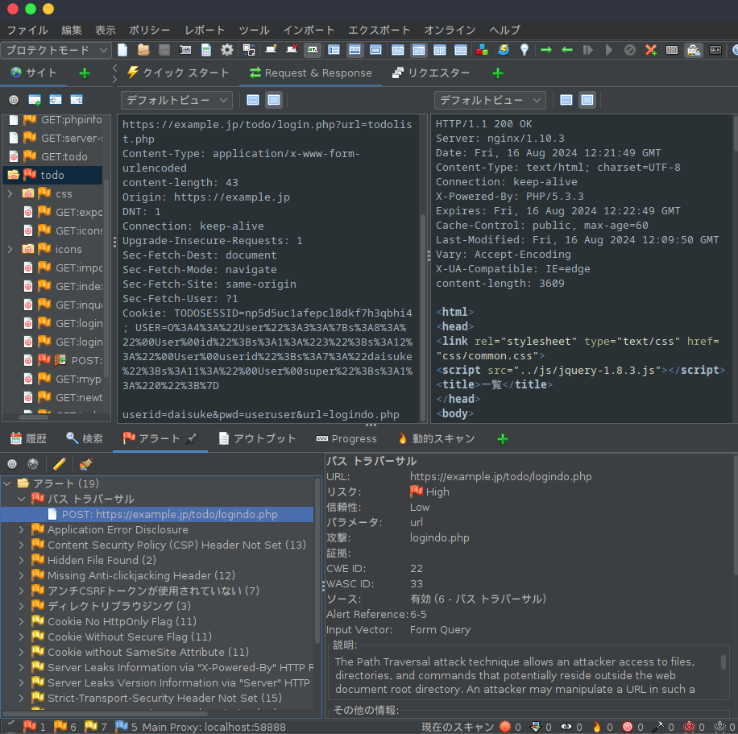Toggle show tab names and icons button
Viewport: 738px width, 734px height.
click(313, 50)
